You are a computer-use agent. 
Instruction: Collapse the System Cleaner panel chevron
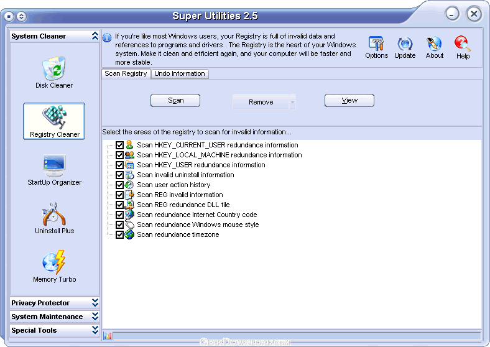tap(95, 36)
